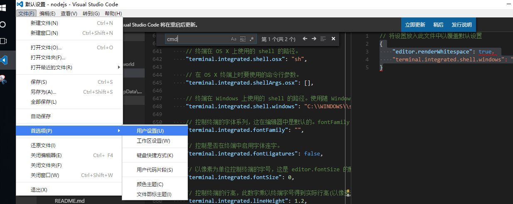Click the terminal.integrated.shell.osx setting line

tap(247, 59)
